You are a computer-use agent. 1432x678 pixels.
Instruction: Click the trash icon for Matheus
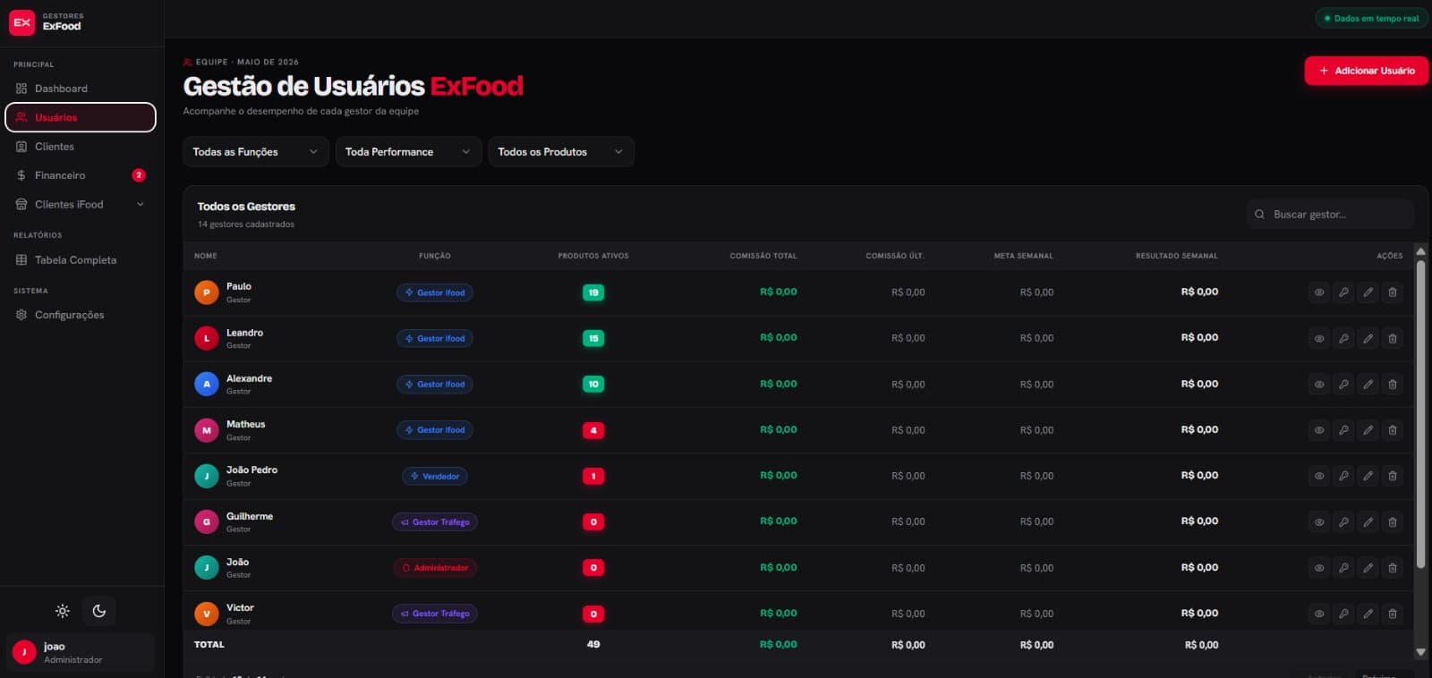coord(1393,430)
